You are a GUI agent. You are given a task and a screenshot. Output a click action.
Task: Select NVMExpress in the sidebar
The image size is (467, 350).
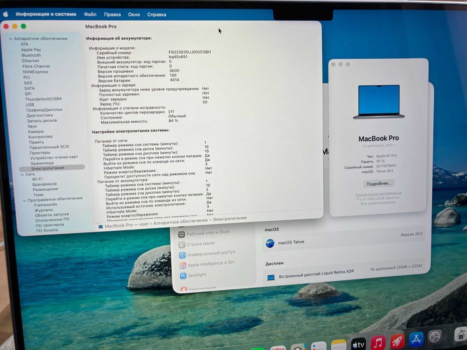point(36,71)
